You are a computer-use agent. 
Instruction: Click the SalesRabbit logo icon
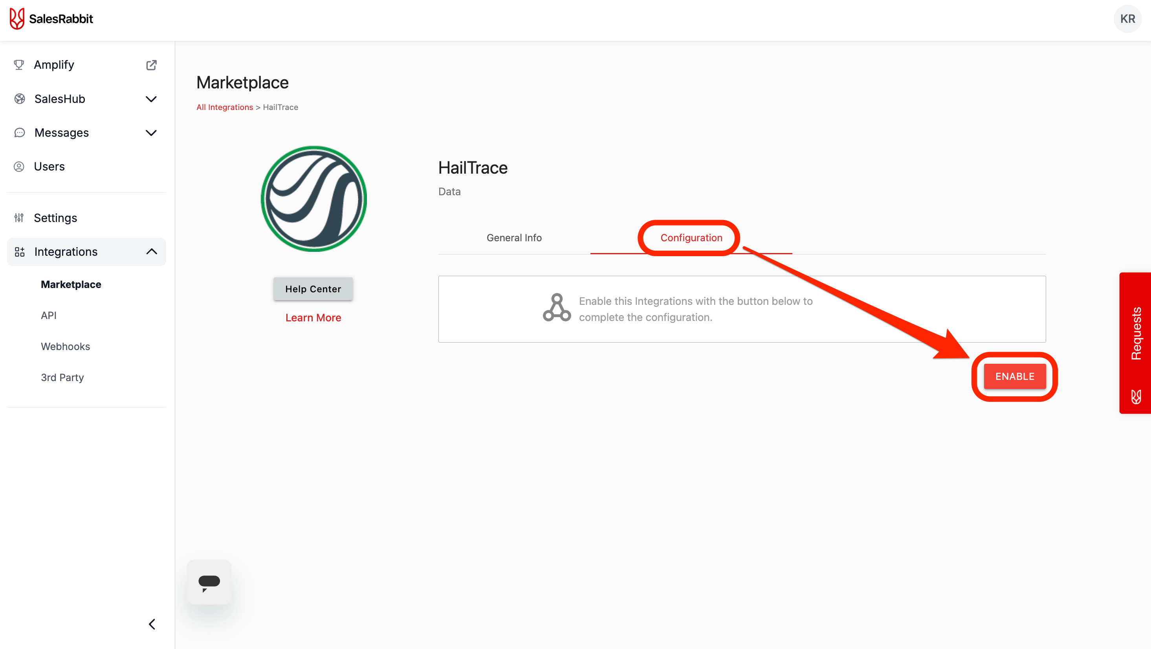[x=16, y=19]
